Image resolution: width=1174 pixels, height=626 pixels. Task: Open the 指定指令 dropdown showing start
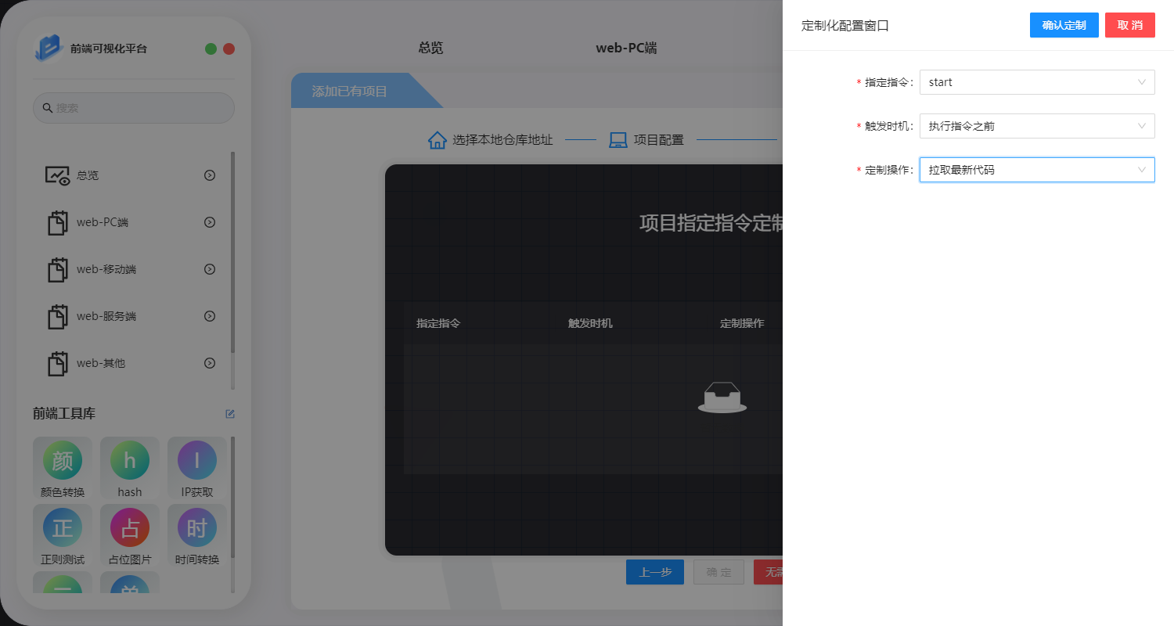pos(1037,82)
